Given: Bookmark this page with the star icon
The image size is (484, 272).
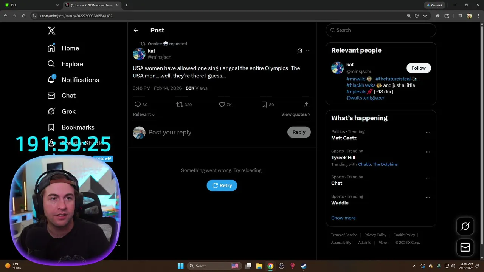Looking at the screenshot, I should point(425,16).
